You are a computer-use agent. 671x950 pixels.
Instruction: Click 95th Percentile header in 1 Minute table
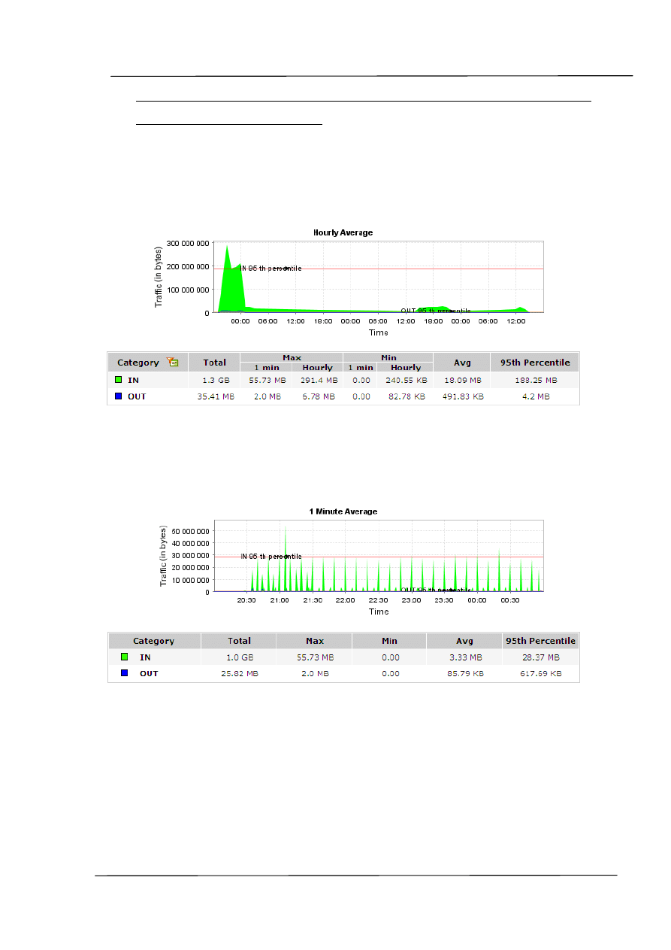coord(540,641)
